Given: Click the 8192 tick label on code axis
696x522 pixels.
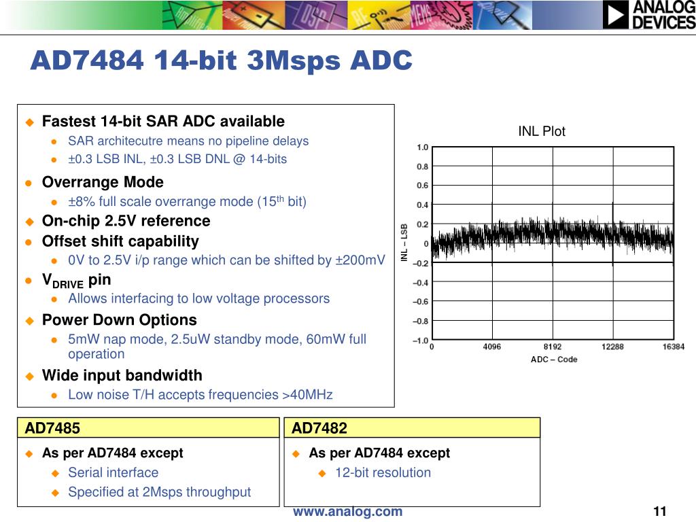Looking at the screenshot, I should (x=553, y=347).
